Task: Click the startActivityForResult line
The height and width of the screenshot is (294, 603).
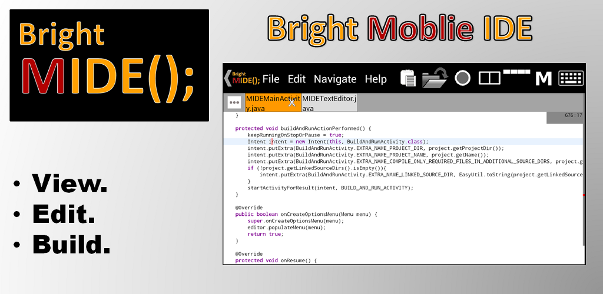Action: point(330,188)
